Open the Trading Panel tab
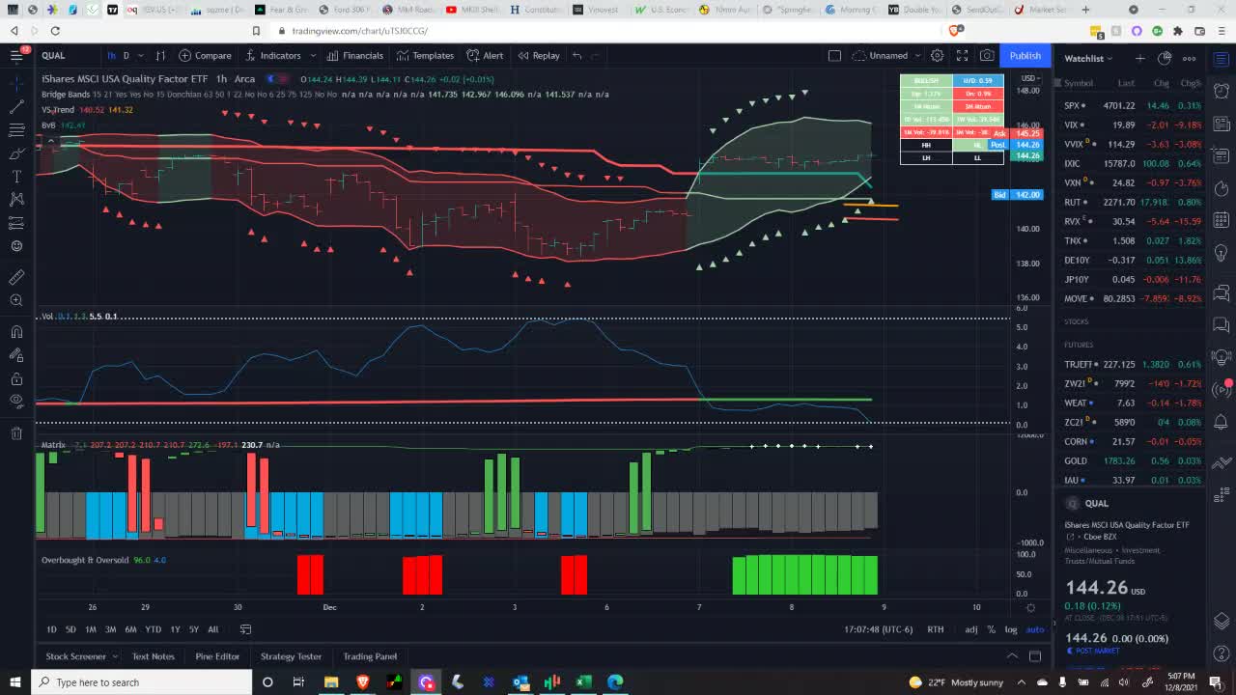 (370, 656)
